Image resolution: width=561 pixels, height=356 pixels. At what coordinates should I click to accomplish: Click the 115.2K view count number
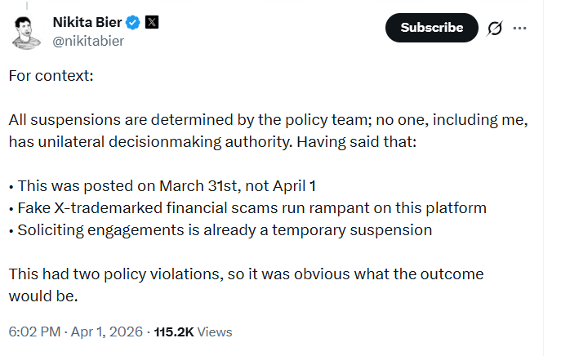(174, 332)
